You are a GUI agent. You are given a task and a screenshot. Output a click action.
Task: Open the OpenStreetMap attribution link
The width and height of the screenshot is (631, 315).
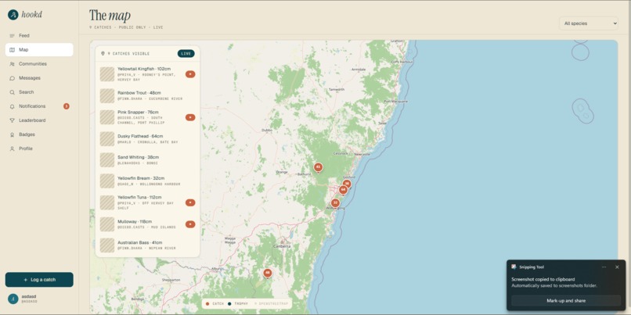point(272,304)
